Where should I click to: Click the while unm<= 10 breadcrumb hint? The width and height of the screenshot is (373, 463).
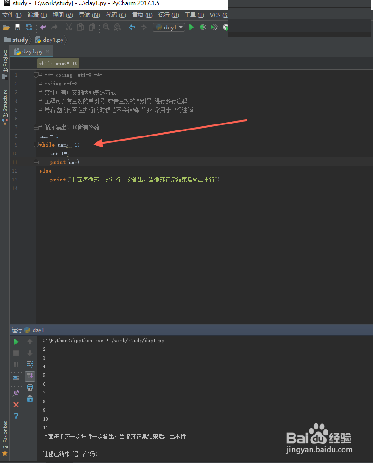pos(58,63)
